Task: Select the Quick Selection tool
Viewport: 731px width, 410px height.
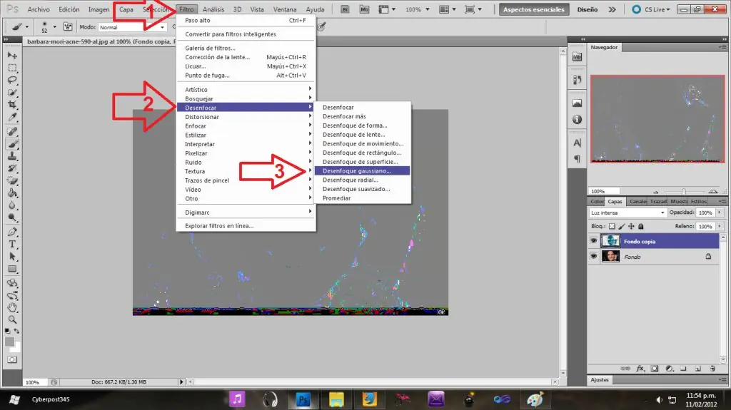Action: point(13,92)
